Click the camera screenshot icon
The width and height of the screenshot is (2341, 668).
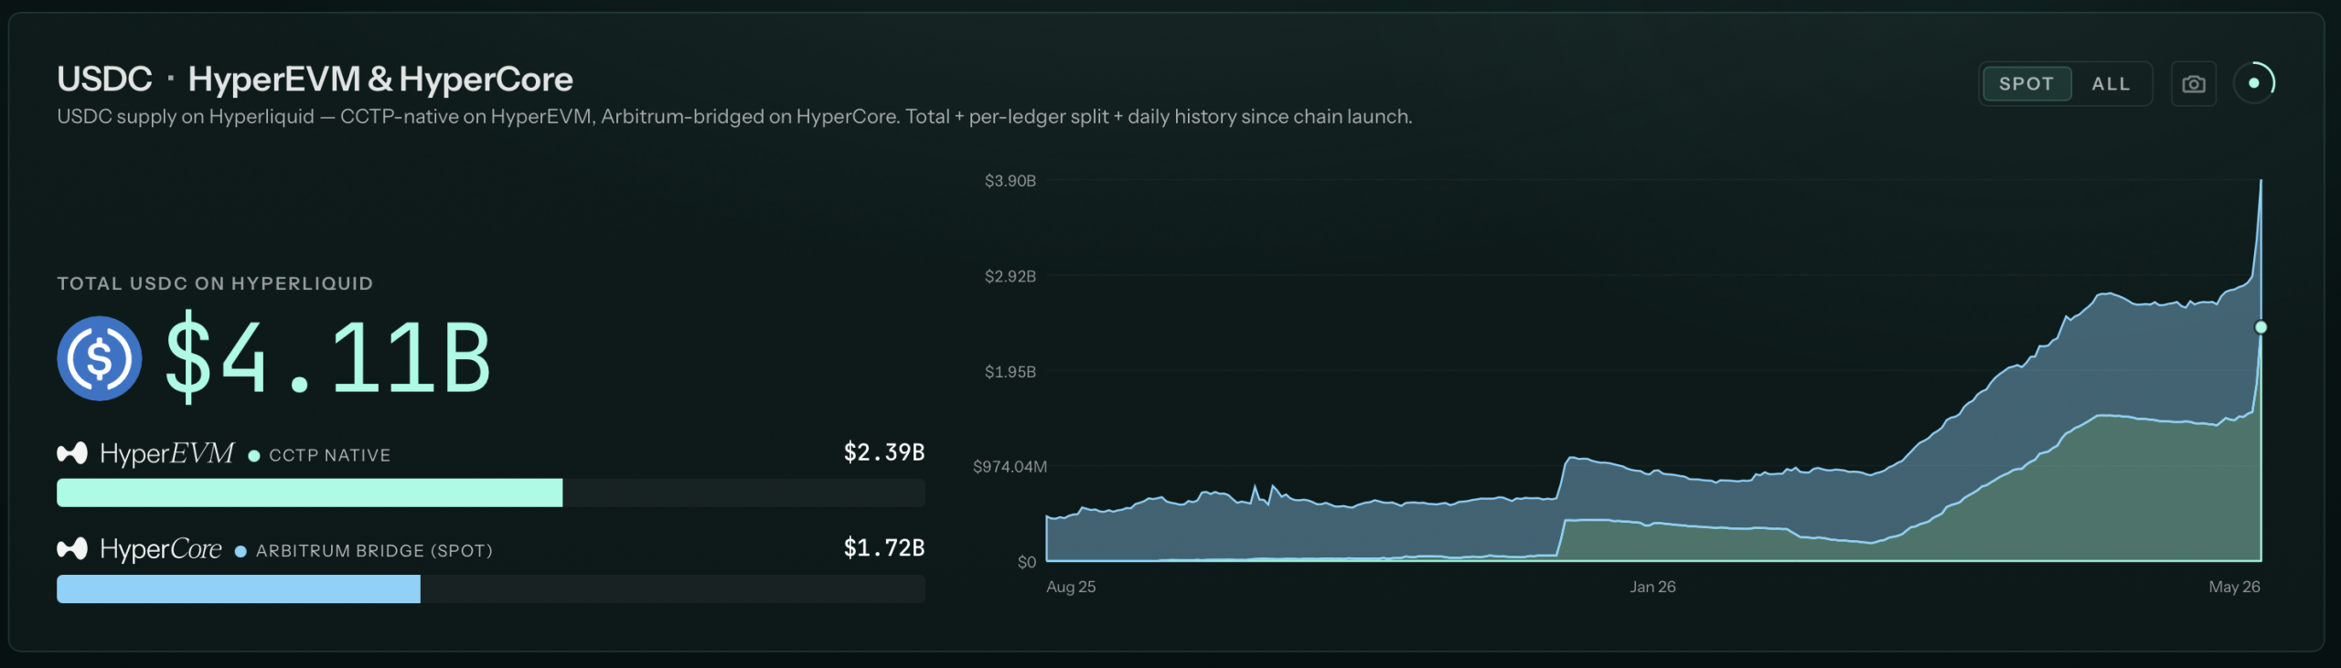point(2194,84)
